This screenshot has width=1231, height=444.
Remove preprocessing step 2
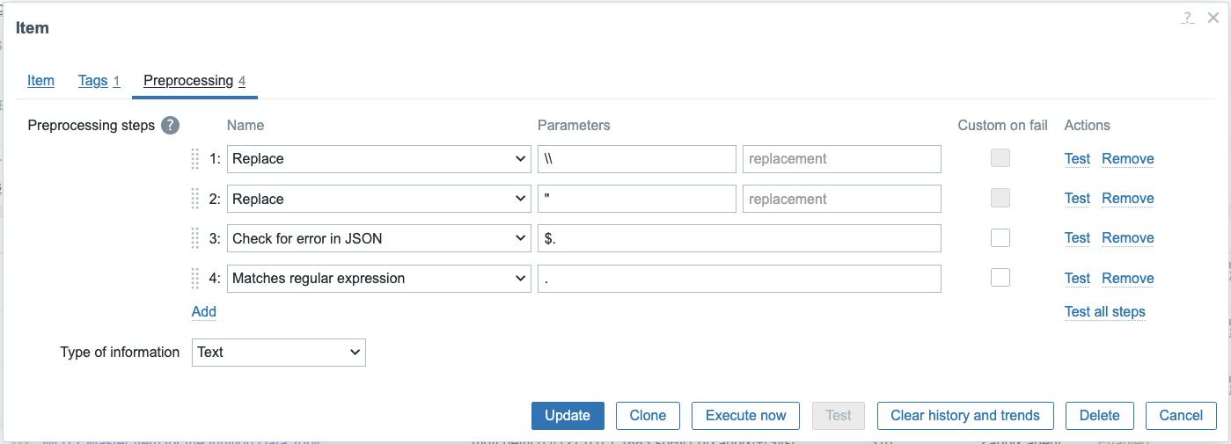click(x=1127, y=199)
